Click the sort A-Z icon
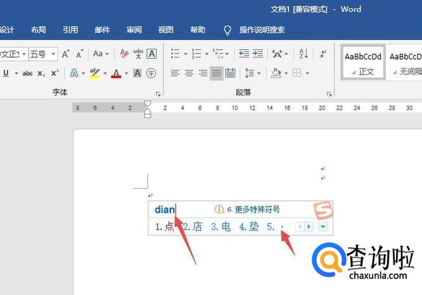 coord(303,54)
